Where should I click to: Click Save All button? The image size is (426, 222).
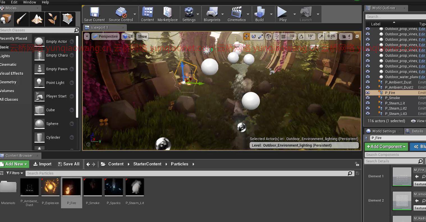click(x=69, y=164)
